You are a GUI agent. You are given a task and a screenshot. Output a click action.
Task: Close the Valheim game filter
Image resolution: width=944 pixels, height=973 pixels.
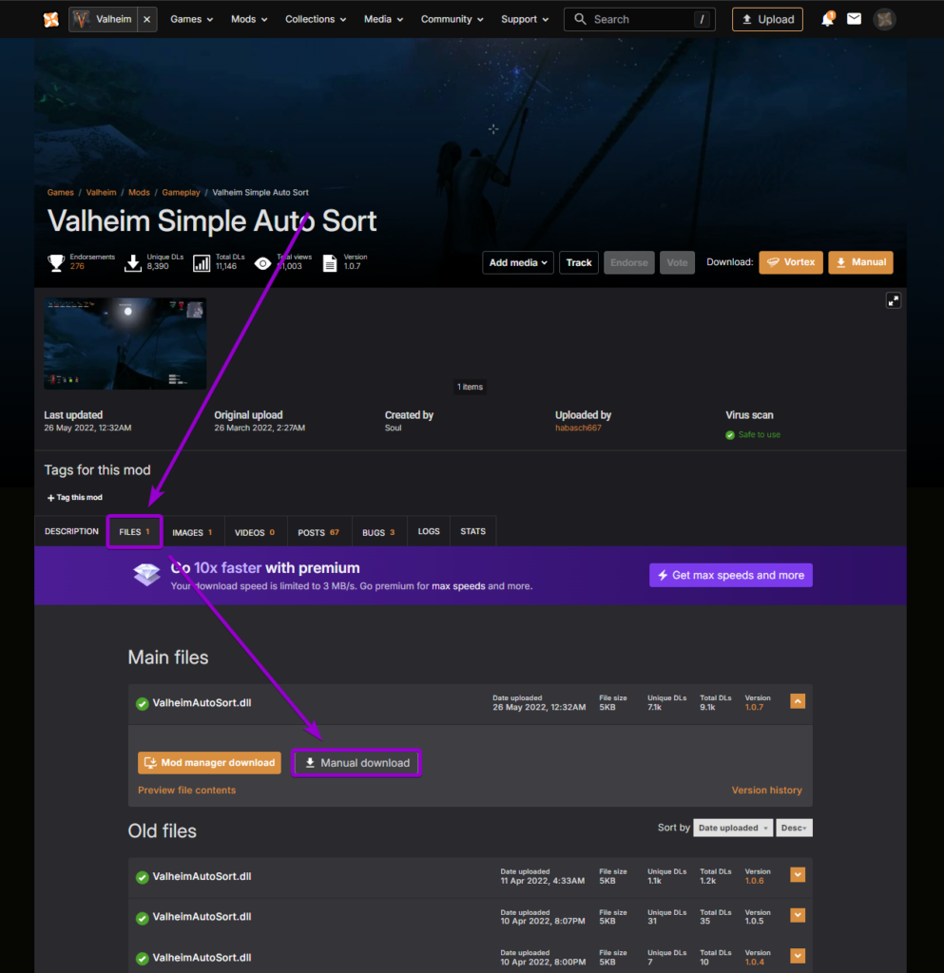click(147, 19)
